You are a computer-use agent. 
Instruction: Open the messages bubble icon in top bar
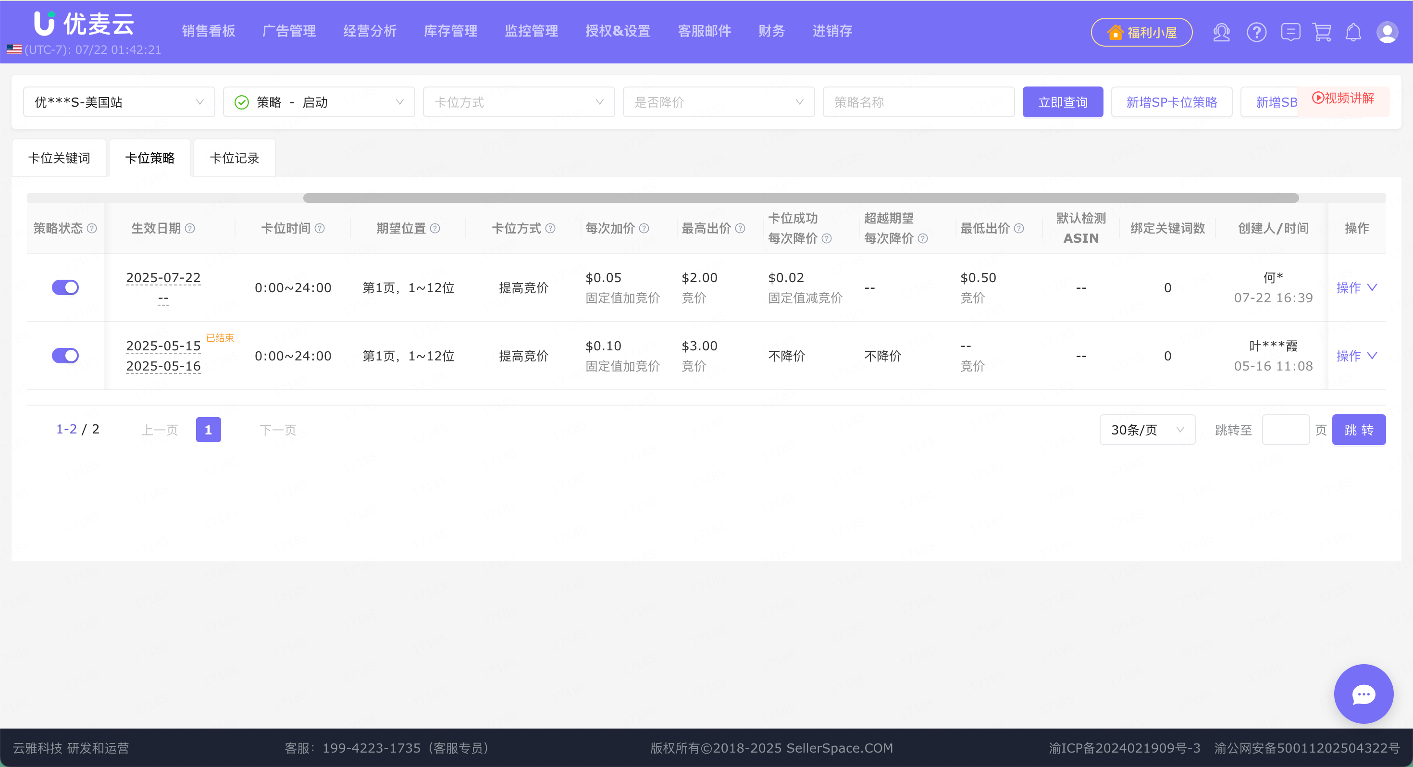[1290, 32]
